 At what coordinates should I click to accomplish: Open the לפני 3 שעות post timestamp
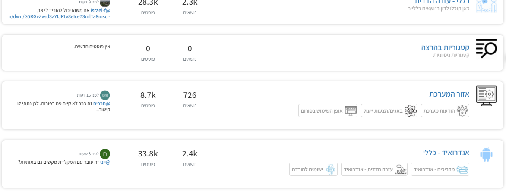(88, 154)
